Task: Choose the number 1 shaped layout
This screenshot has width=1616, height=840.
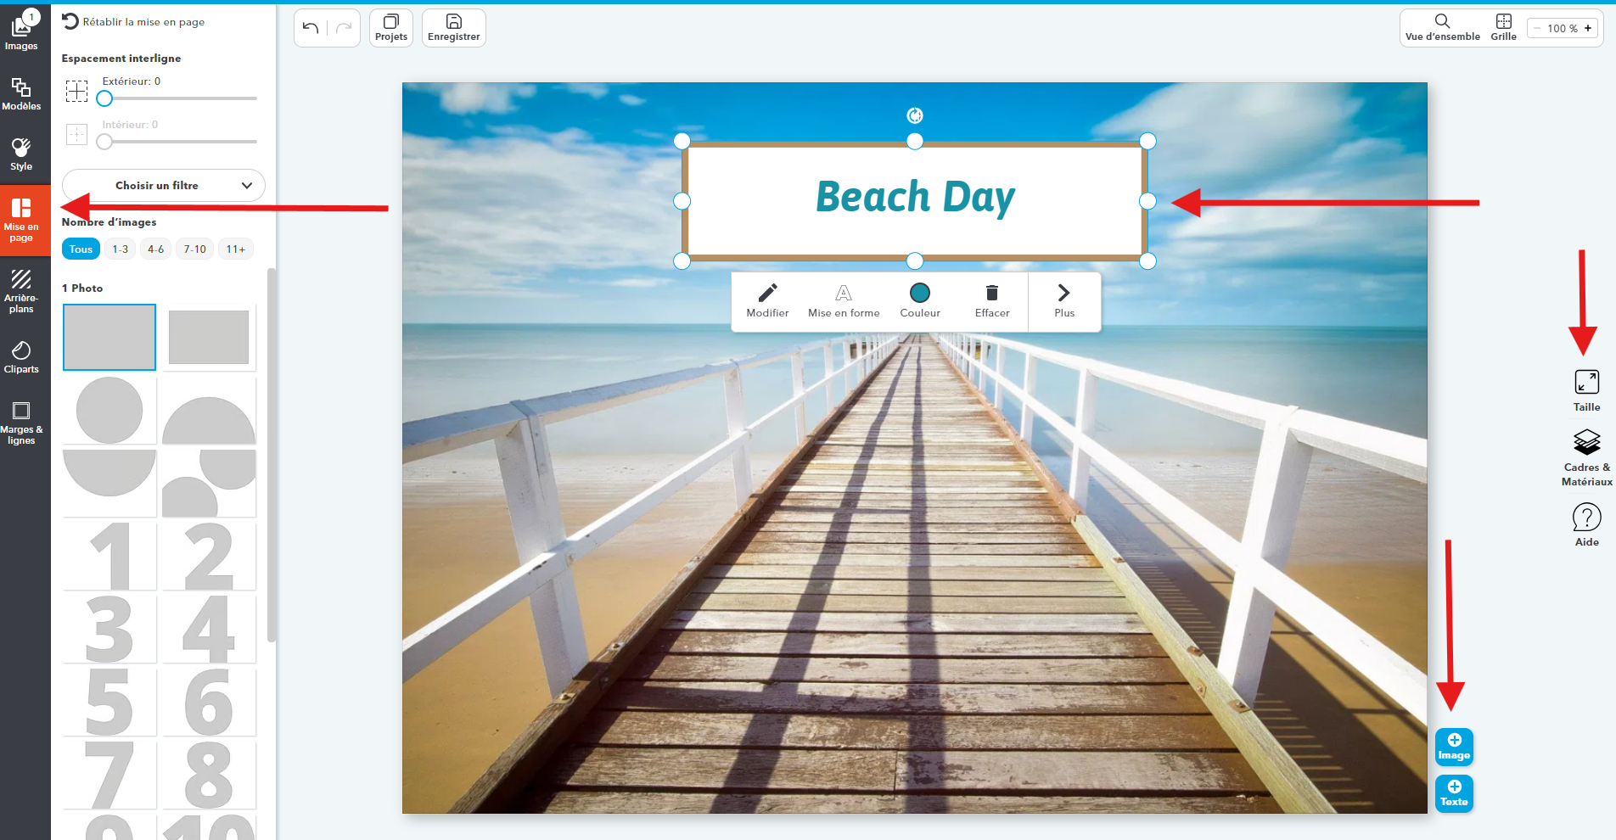Action: (x=109, y=556)
